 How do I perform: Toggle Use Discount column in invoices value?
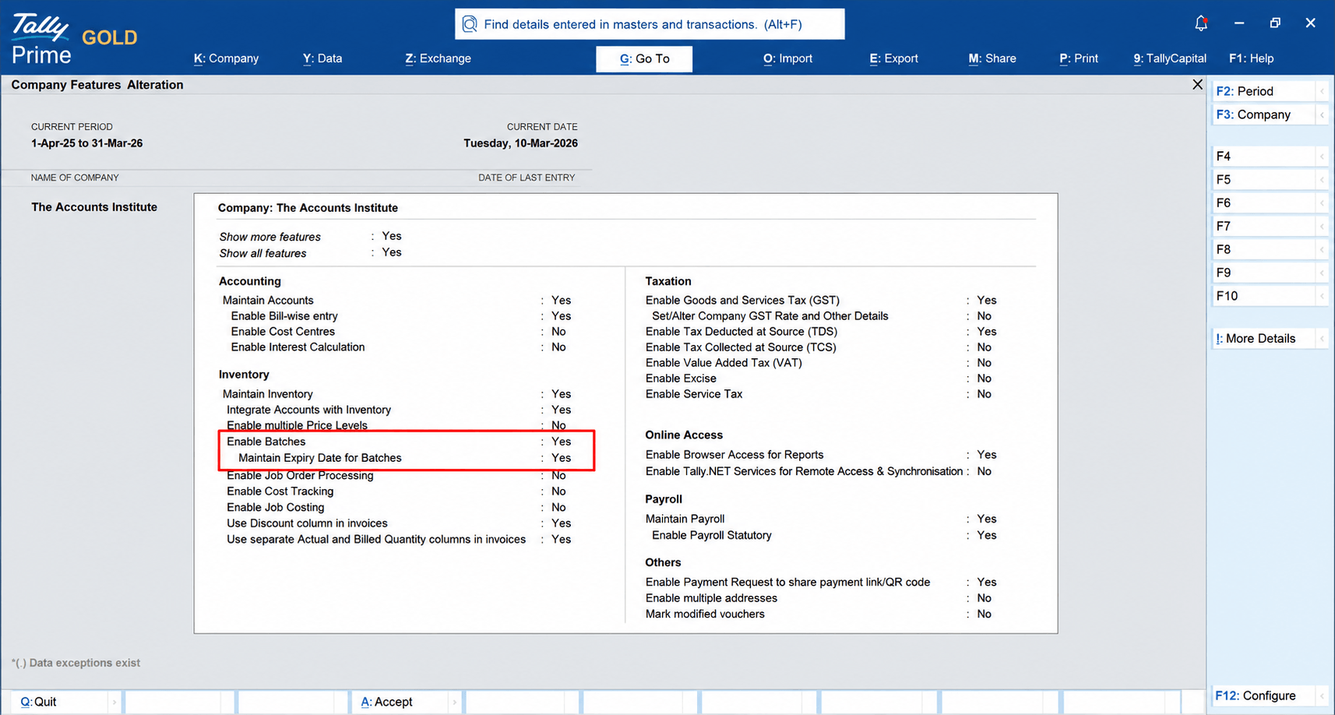pyautogui.click(x=561, y=523)
